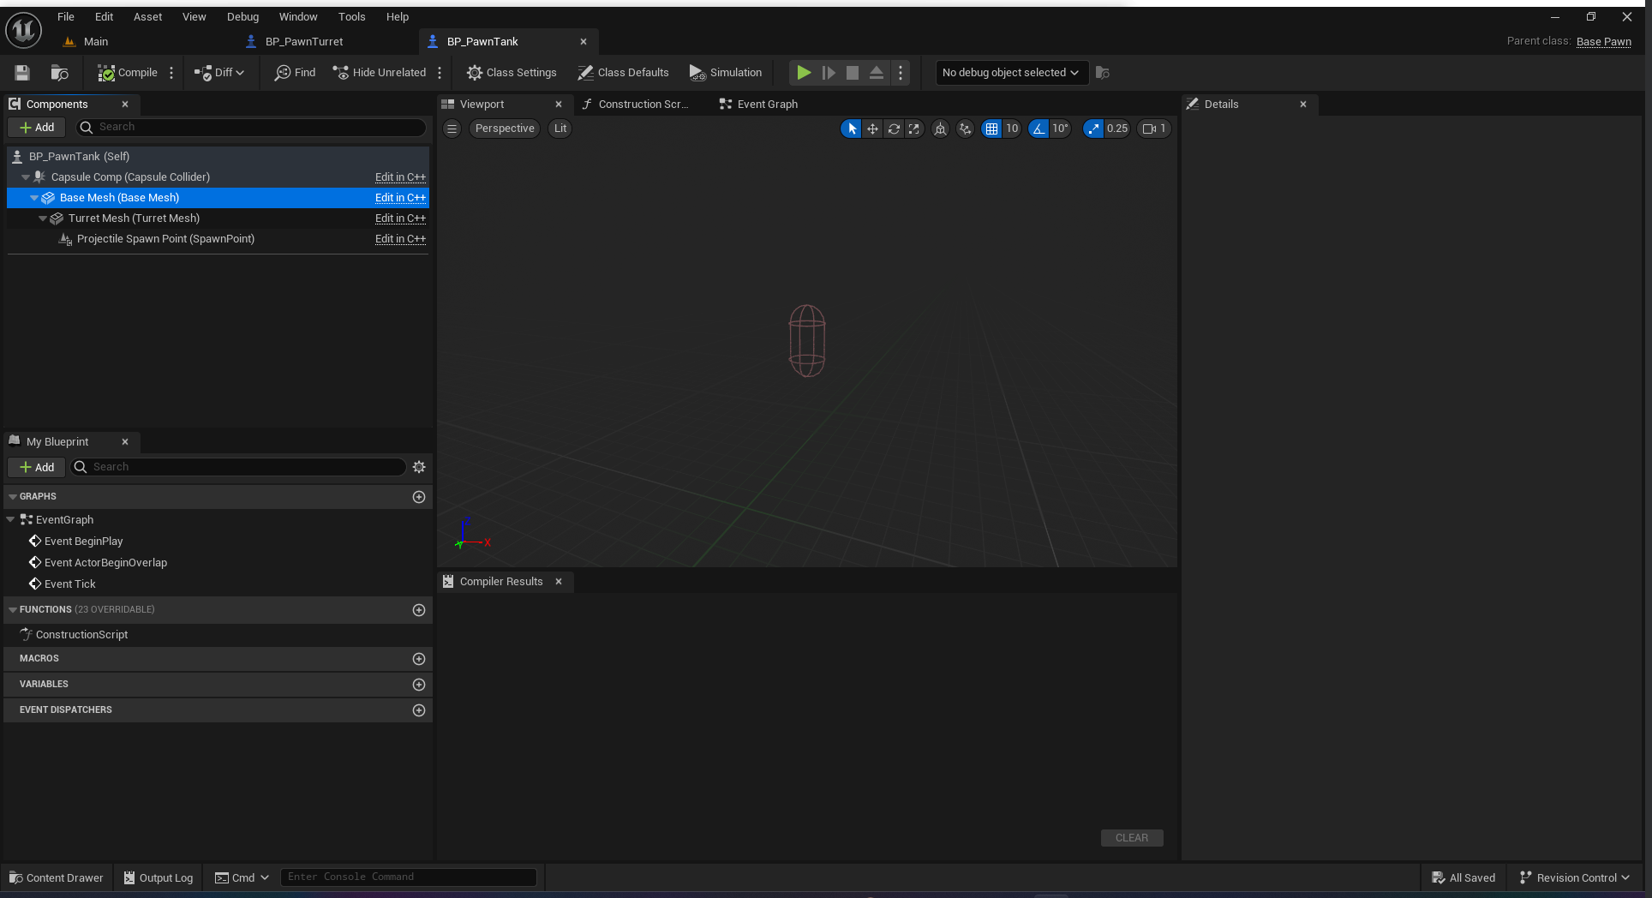
Task: Toggle Simulation mode
Action: point(726,73)
